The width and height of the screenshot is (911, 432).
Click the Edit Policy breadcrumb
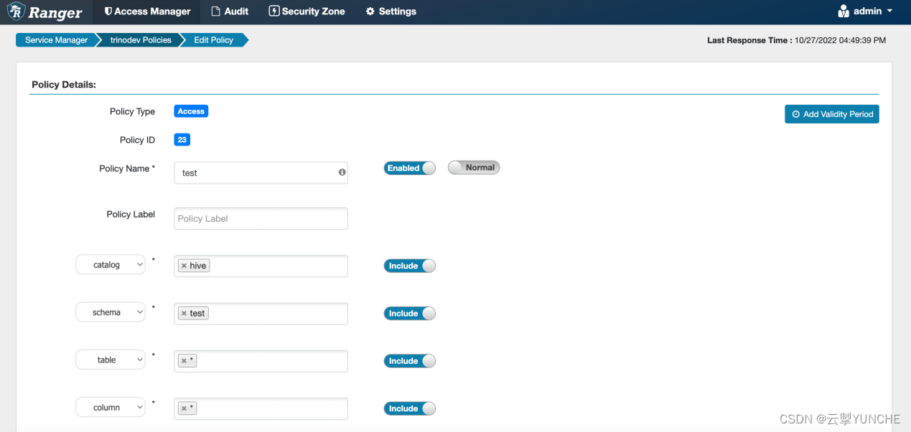tap(214, 40)
